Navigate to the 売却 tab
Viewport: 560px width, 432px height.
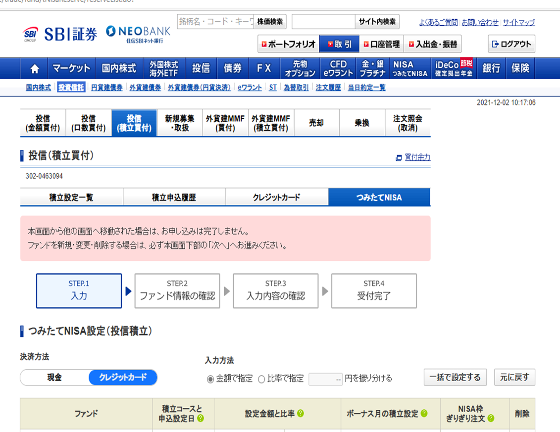316,122
